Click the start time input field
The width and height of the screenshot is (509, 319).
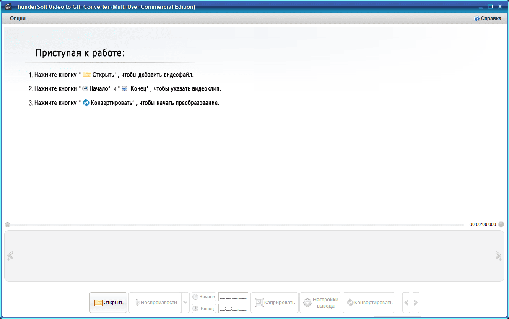[x=234, y=297]
